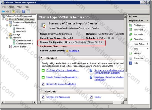Collapse the Configure section
Viewport: 152px width, 110px height.
click(41, 58)
